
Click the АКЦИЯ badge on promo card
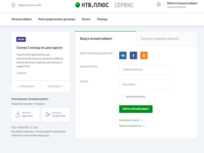point(21,39)
